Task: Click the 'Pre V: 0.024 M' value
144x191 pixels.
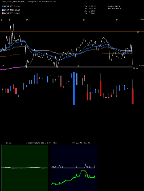Action: pos(115,9)
